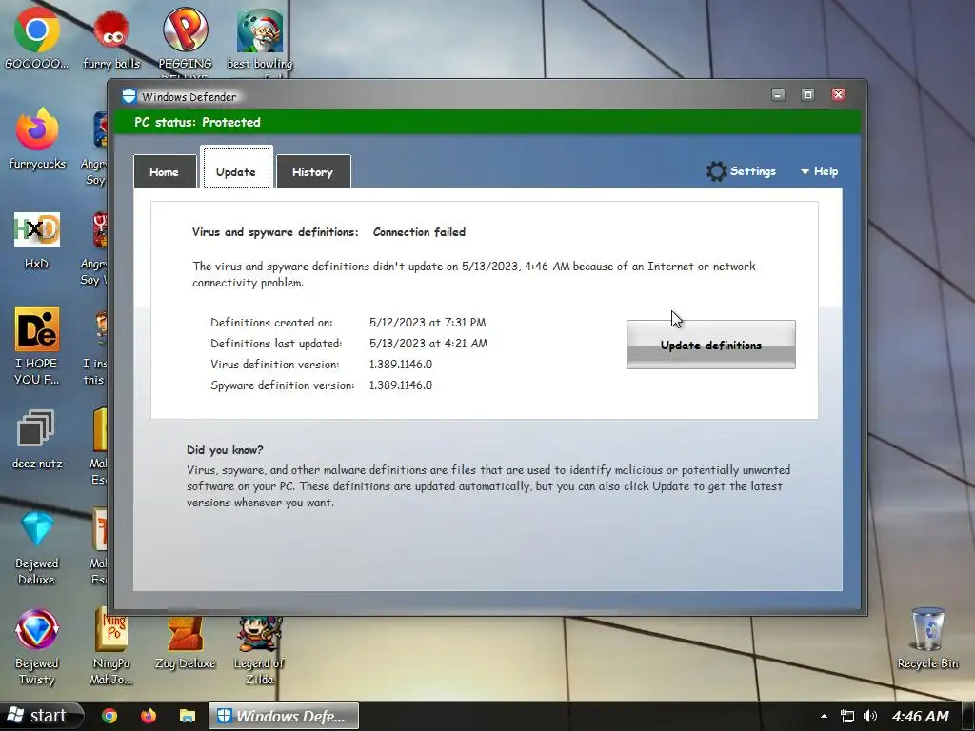Click the Did you know? heading
This screenshot has height=731, width=975.
(x=225, y=450)
